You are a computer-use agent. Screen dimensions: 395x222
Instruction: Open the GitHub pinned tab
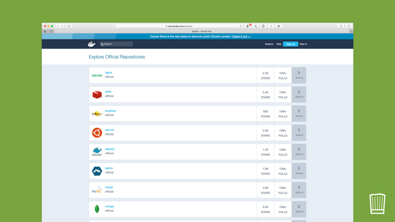[x=51, y=32]
